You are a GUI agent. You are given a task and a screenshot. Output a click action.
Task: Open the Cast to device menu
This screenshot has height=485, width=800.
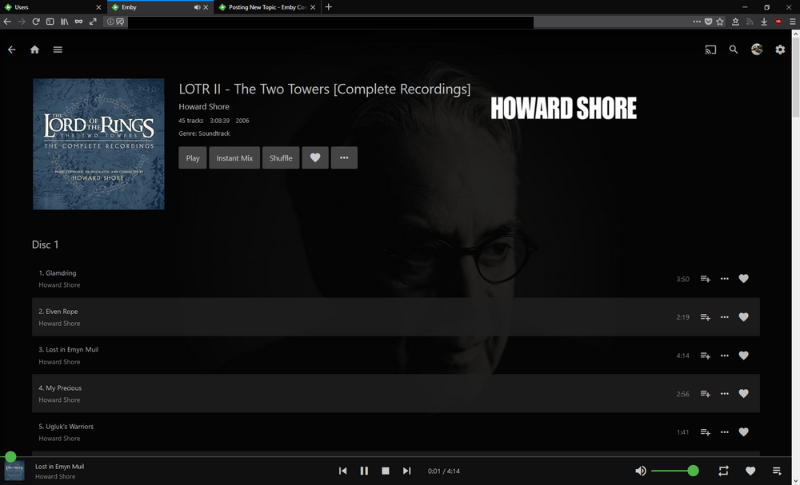[710, 50]
